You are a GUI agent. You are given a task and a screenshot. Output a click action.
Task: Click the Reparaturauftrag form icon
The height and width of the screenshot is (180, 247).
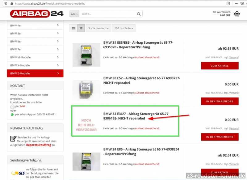[x=13, y=138]
